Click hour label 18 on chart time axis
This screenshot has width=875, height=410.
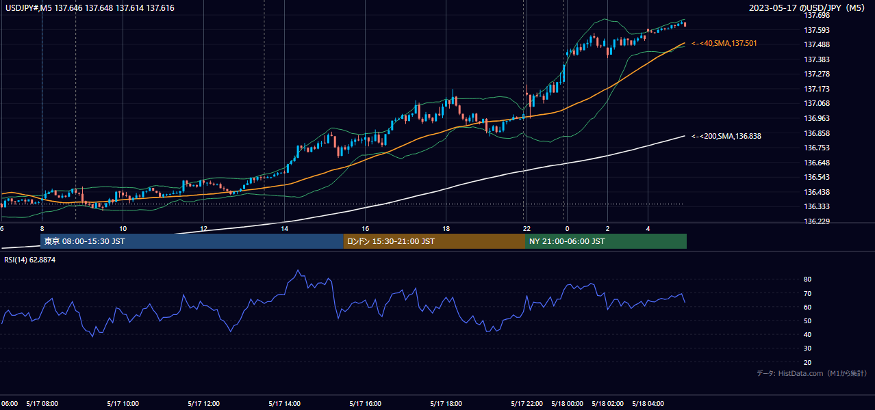(x=446, y=228)
